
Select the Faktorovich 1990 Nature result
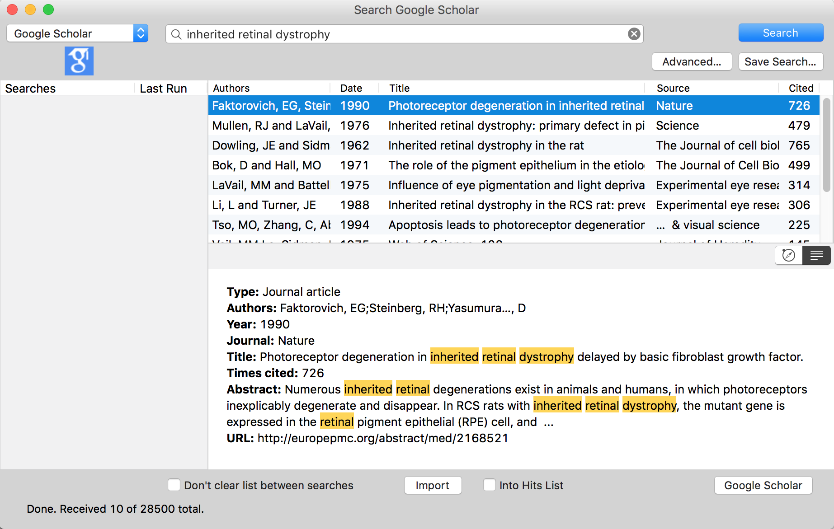pyautogui.click(x=514, y=106)
